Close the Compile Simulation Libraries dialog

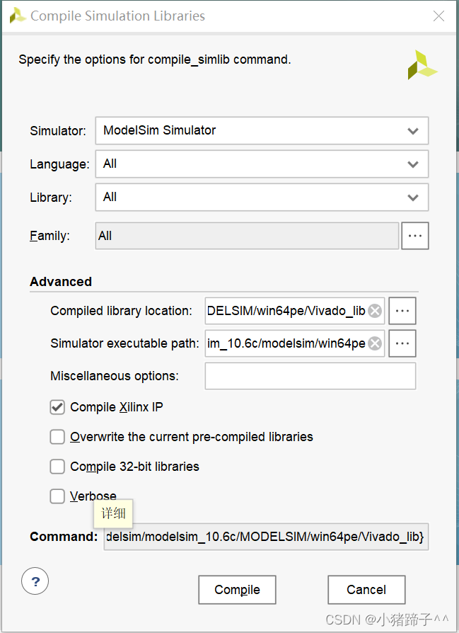[438, 16]
